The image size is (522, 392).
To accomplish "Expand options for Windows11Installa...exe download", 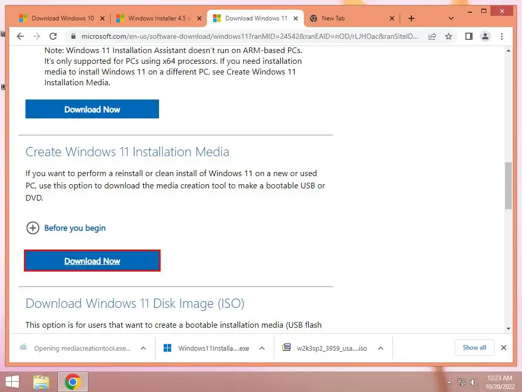I will click(x=262, y=348).
